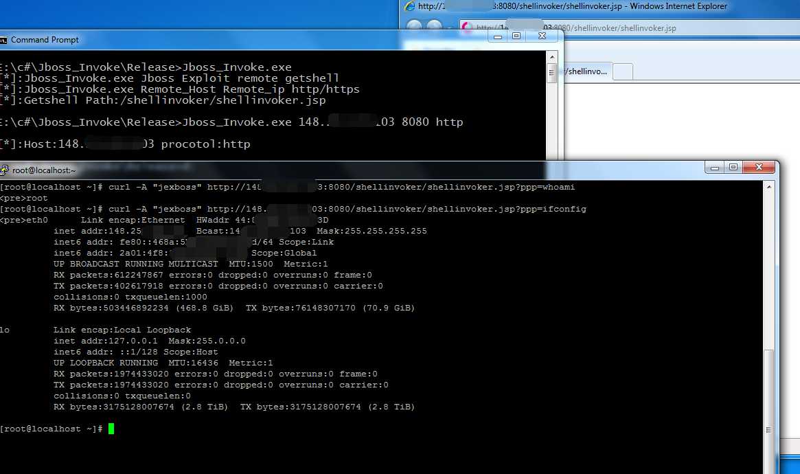Viewport: 800px width, 474px height.
Task: Click 'RX packets:612247867' line
Action: 213,275
